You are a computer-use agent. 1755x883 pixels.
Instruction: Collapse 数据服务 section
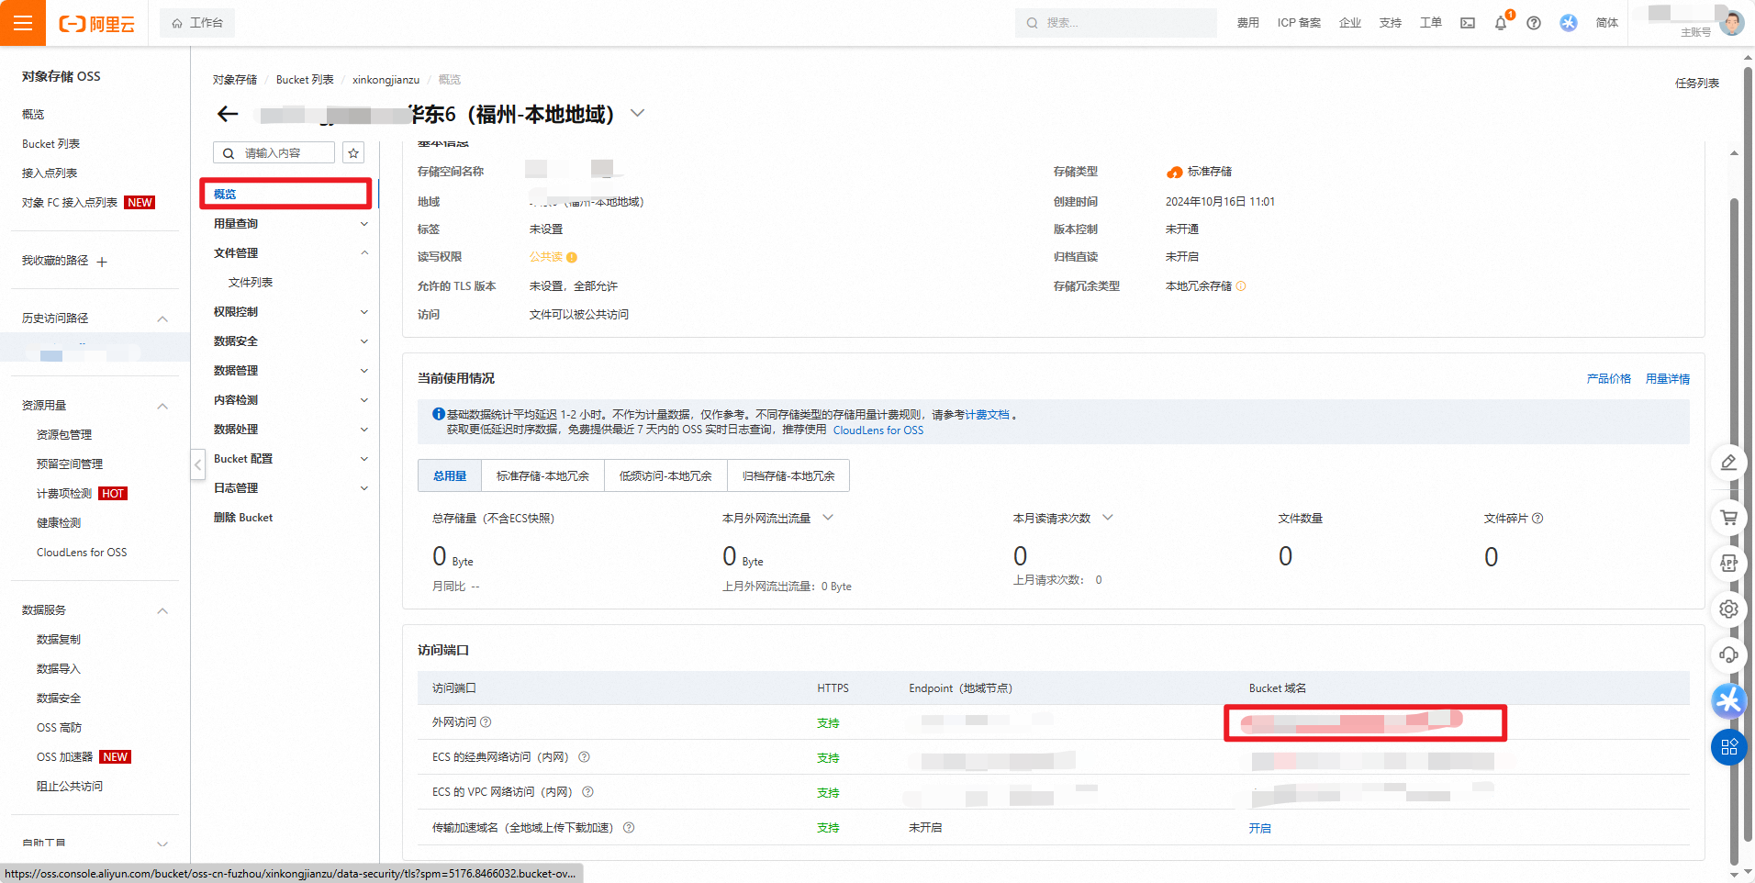pos(162,611)
